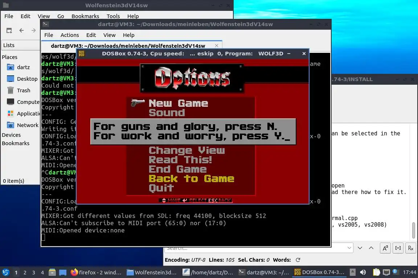Switch to the /home/dartz text editor taskbar button
This screenshot has width=418, height=278.
208,272
